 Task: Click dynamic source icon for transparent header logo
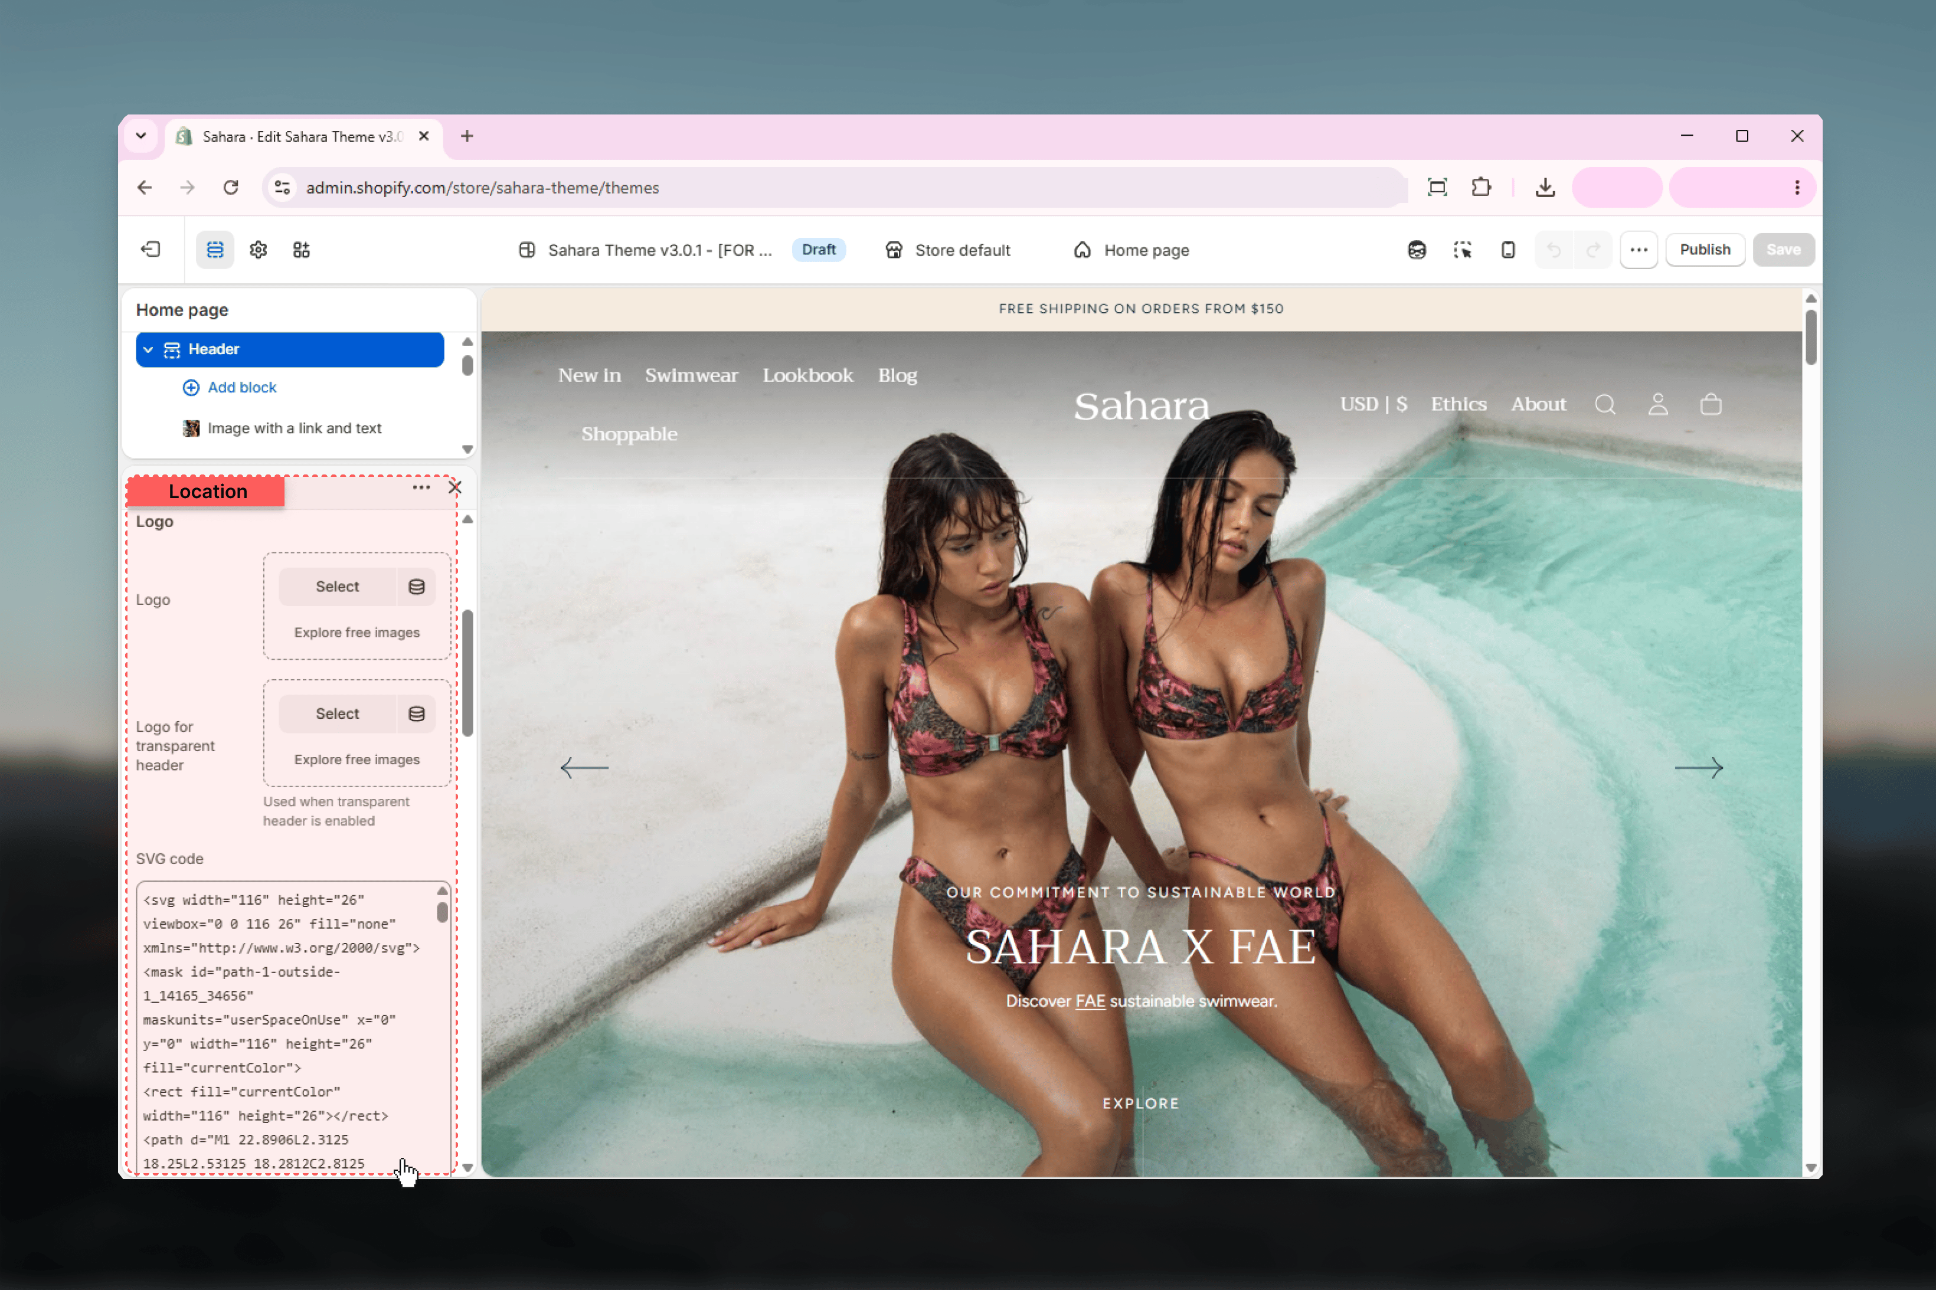(416, 713)
